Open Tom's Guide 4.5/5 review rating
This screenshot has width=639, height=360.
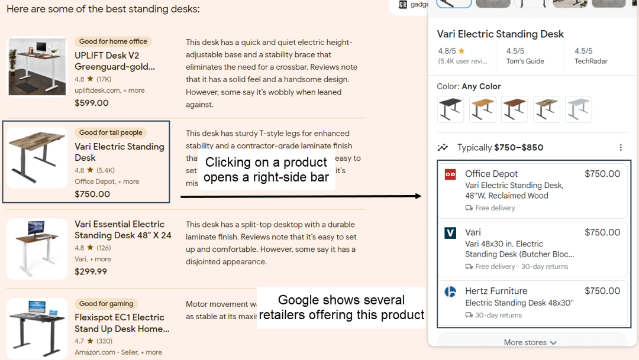[x=525, y=56]
